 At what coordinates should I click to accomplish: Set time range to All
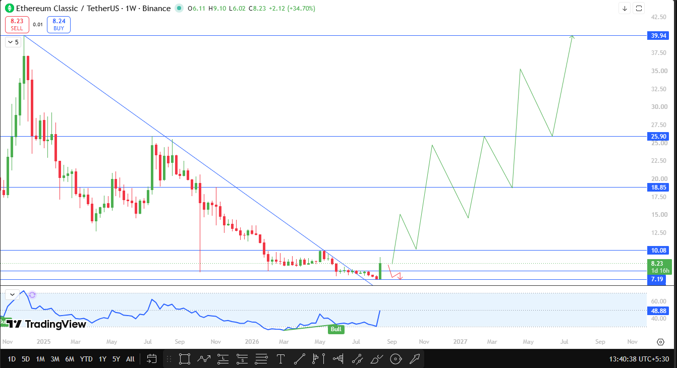pos(130,359)
